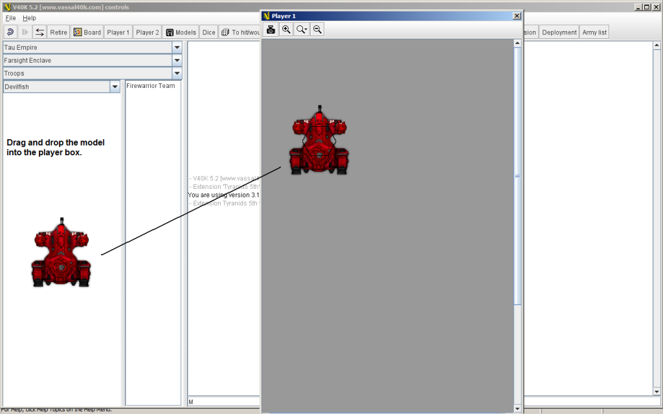Select Firewarrior Team in the list
The width and height of the screenshot is (663, 414).
tap(150, 86)
